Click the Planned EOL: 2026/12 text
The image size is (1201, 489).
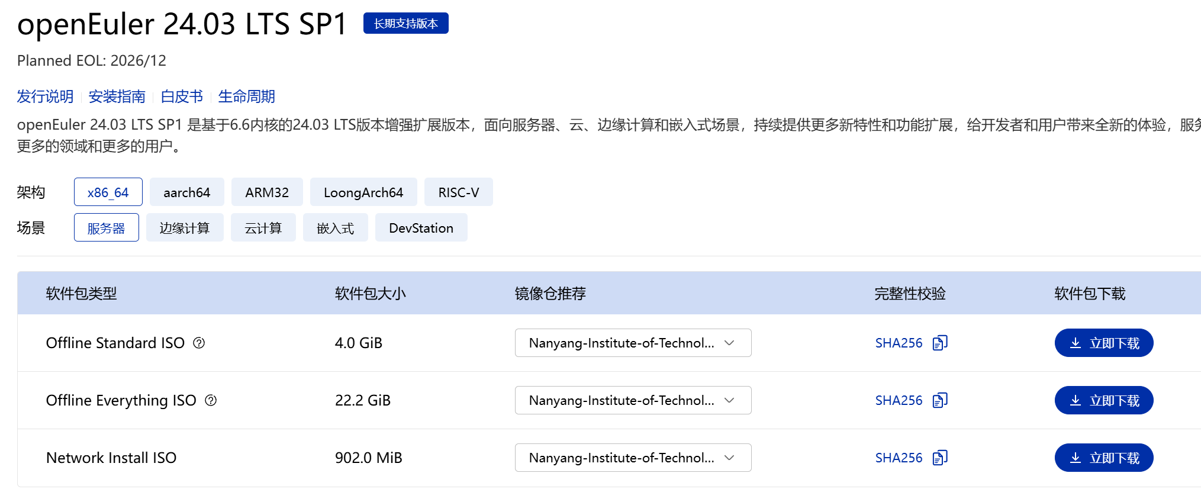point(92,60)
